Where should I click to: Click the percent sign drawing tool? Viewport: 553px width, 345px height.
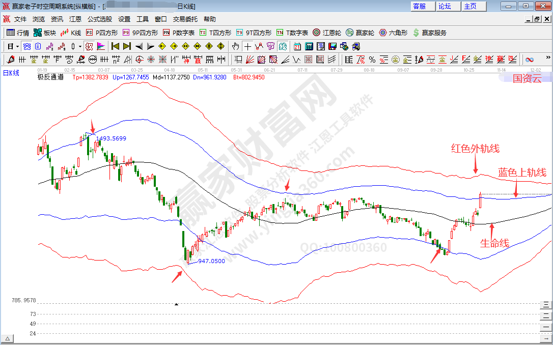click(372, 60)
